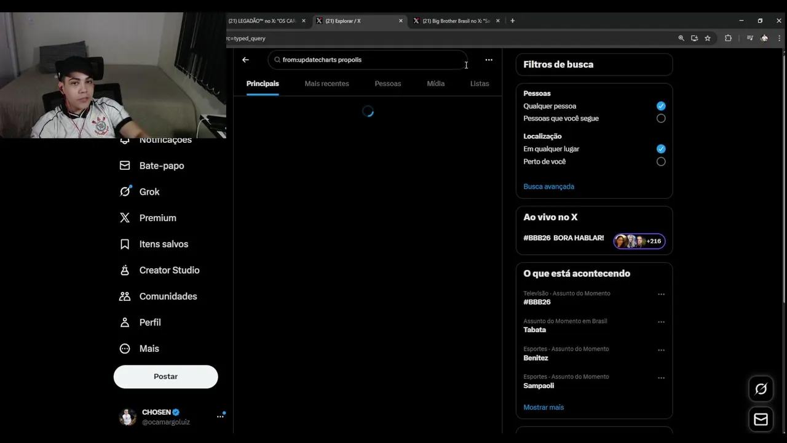Click Mostrar mais under trends
The height and width of the screenshot is (443, 787).
544,407
